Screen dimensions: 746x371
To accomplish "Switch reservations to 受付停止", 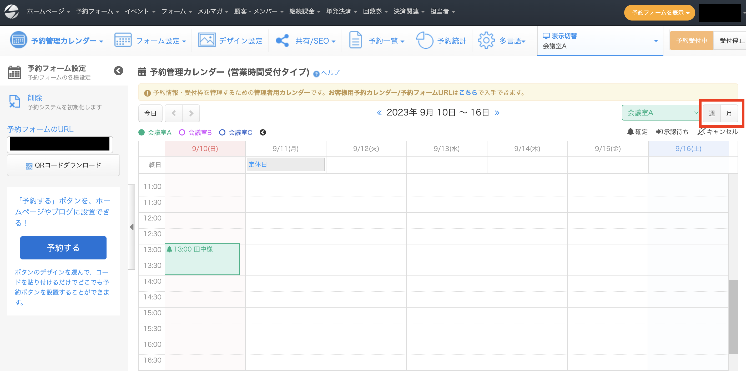I will pos(731,40).
